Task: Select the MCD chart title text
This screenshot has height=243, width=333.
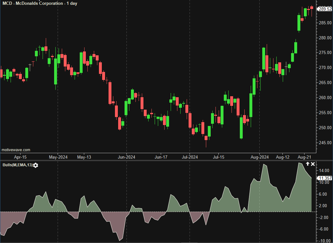Action: click(40, 3)
